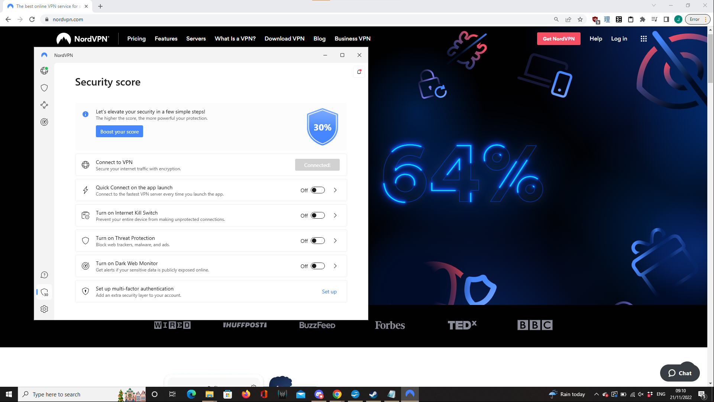Screen dimensions: 714x402
Task: Open the Chat support button
Action: (x=680, y=373)
